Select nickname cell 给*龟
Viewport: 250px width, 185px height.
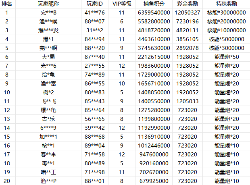click(48, 75)
